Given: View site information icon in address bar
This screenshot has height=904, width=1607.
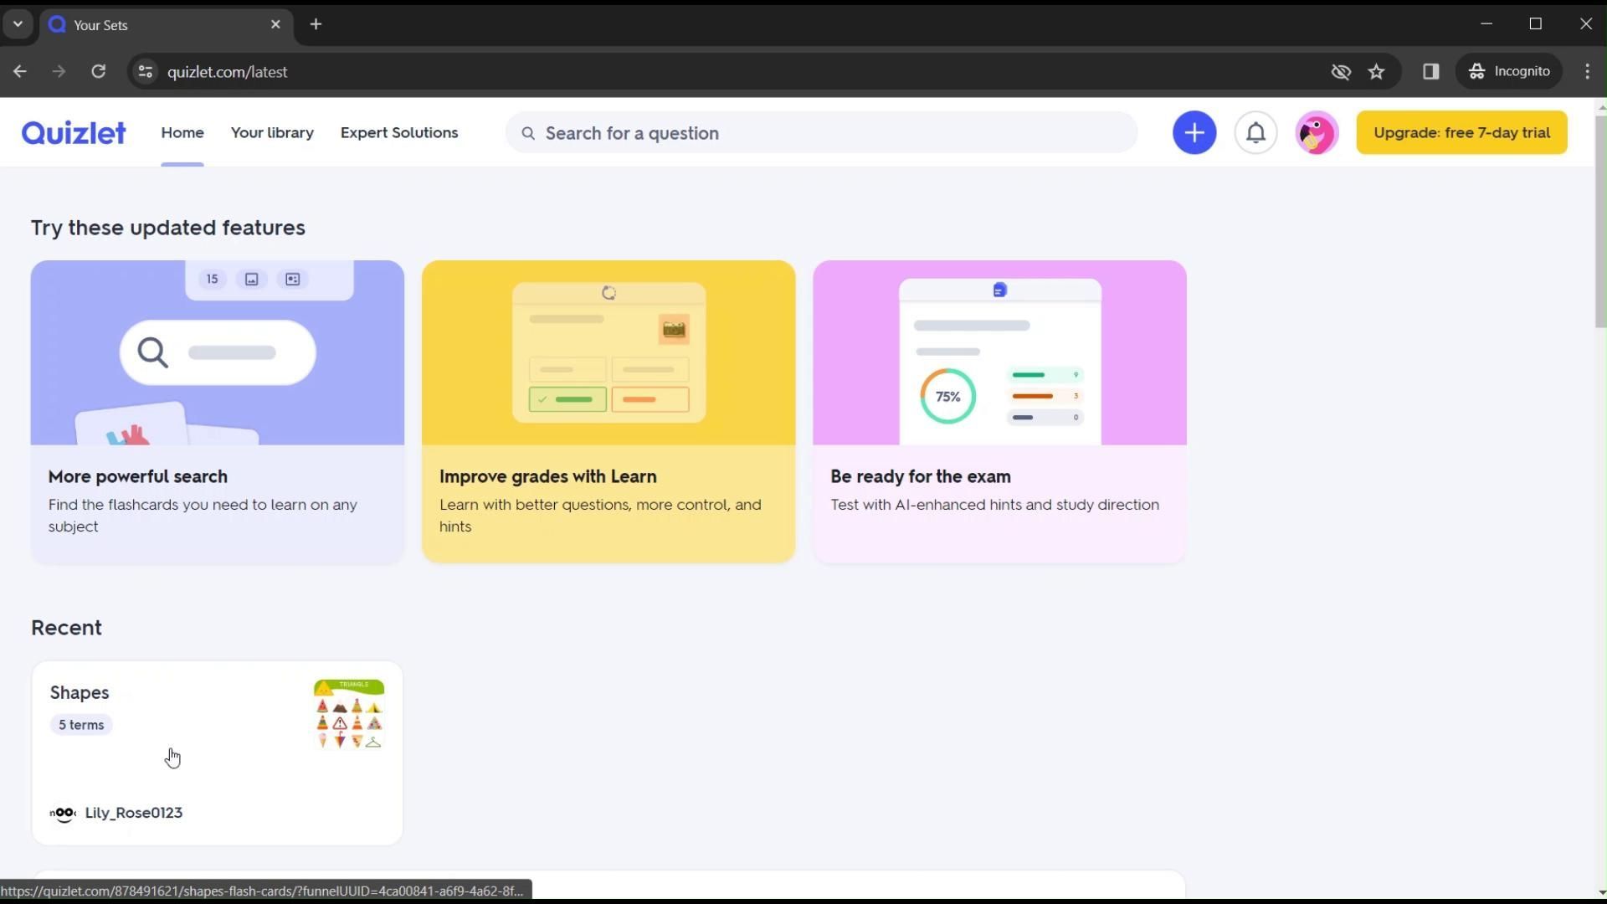Looking at the screenshot, I should coord(146,72).
